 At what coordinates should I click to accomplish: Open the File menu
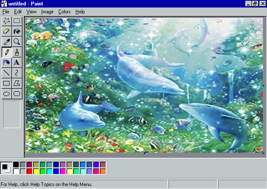6,12
